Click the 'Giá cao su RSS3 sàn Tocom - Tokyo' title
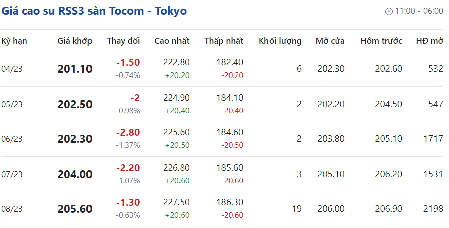 click(94, 11)
